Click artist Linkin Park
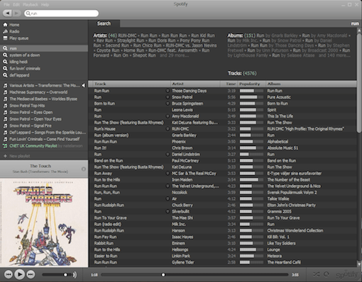The height and width of the screenshot is (282, 362). pyautogui.click(x=181, y=256)
